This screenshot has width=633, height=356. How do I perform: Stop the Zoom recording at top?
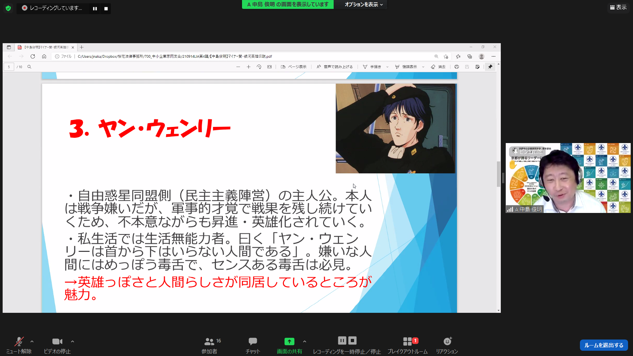(x=106, y=9)
